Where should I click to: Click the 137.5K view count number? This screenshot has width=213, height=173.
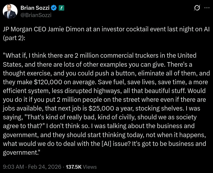(73, 167)
